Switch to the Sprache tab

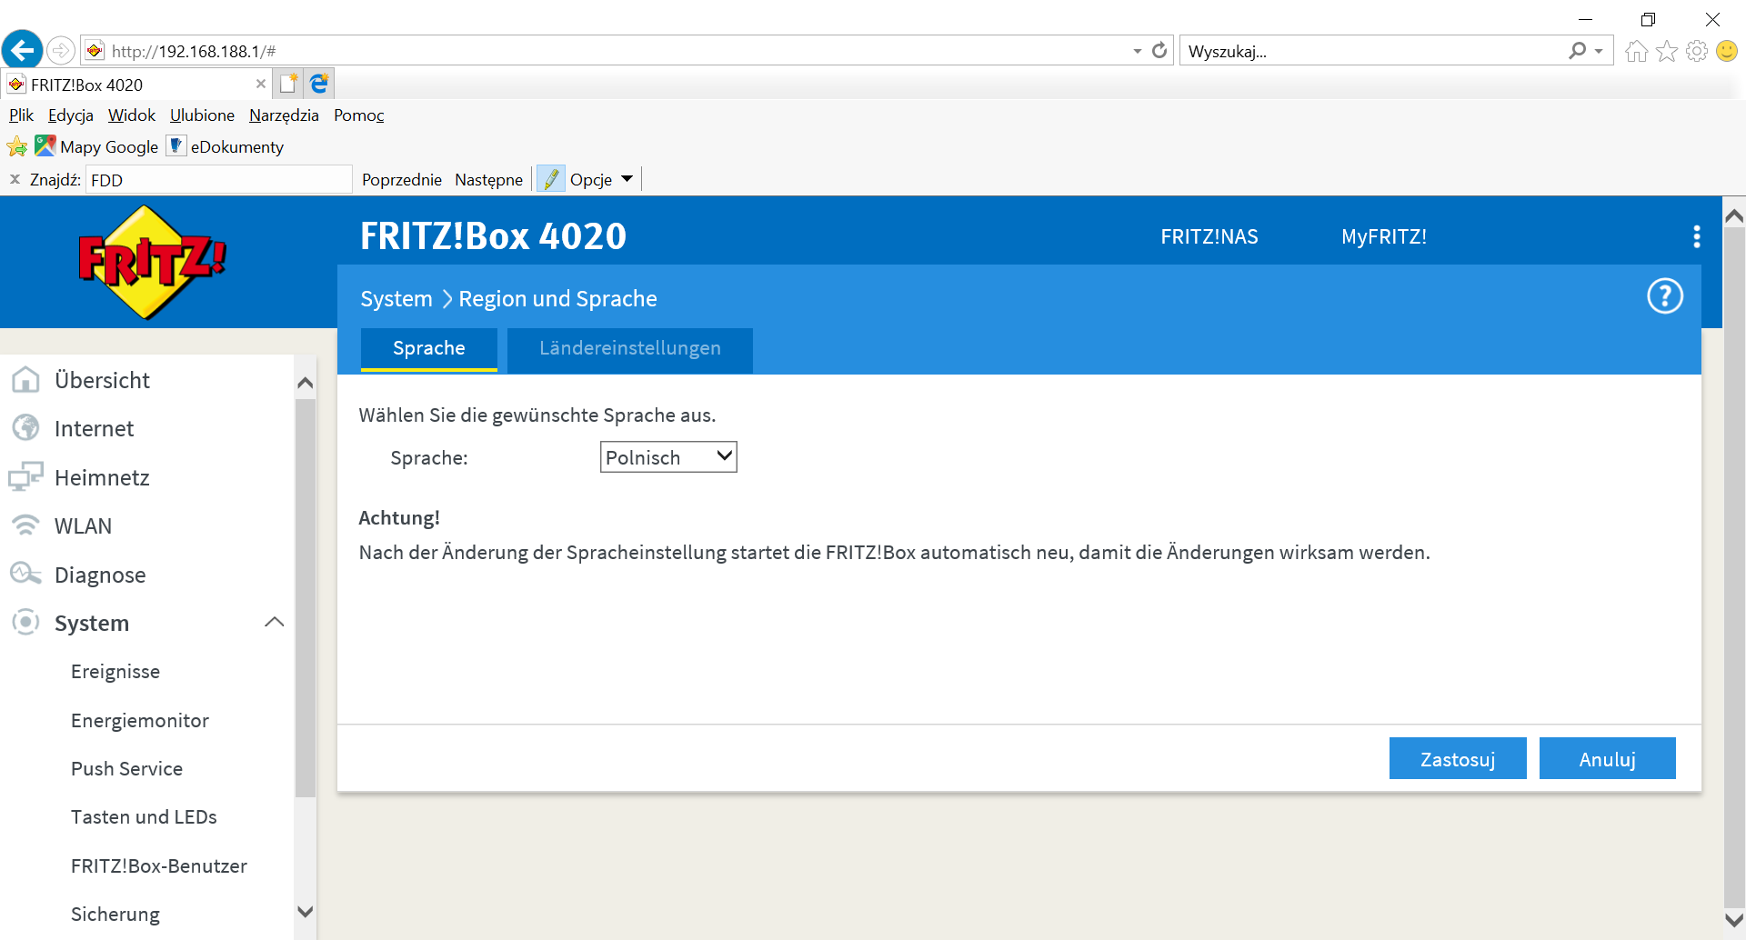(429, 349)
